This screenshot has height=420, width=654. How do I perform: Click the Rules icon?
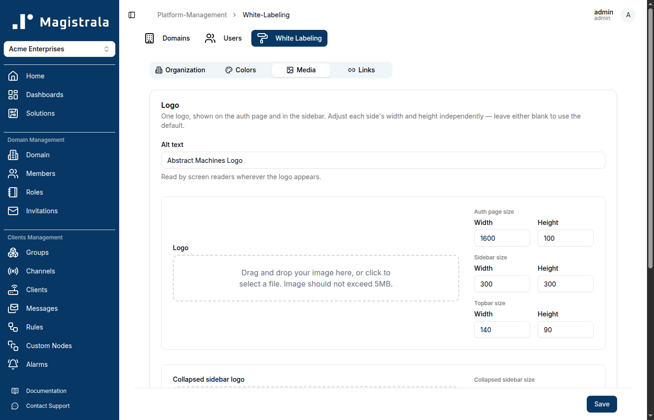(13, 327)
